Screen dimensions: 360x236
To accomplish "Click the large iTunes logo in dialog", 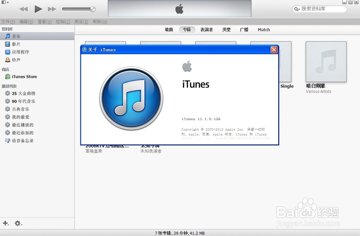I will coord(131,99).
